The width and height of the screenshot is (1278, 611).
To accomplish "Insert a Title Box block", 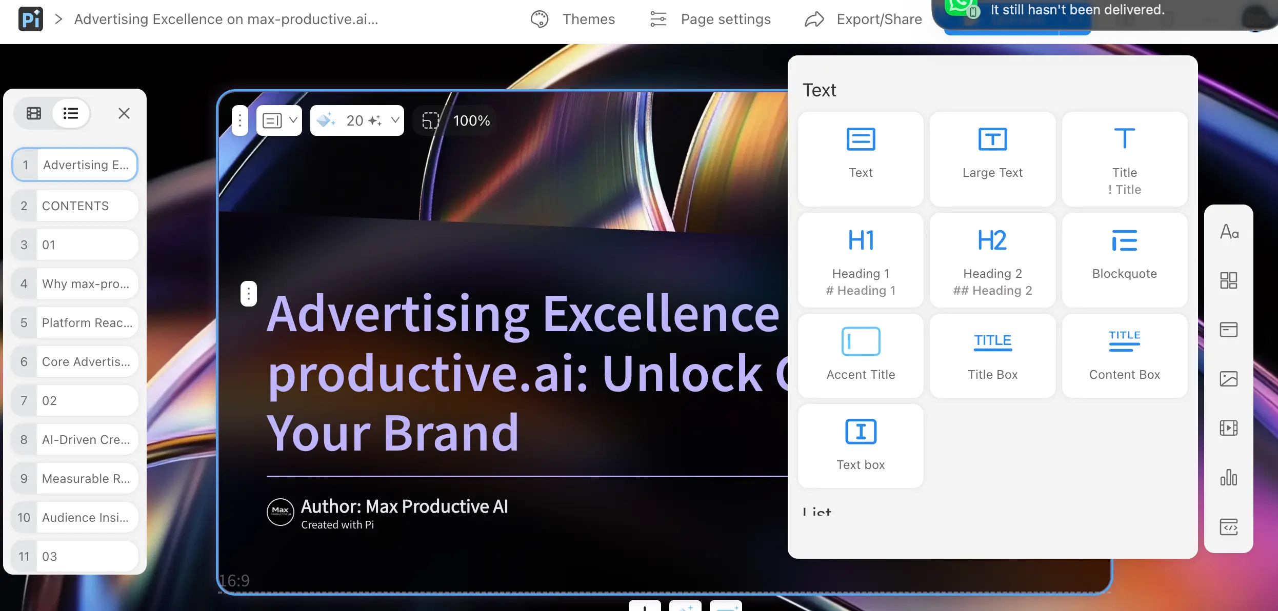I will tap(992, 355).
